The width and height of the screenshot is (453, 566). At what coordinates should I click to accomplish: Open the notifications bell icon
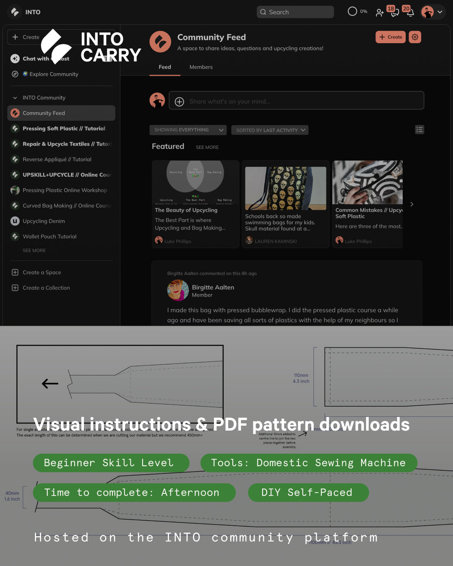pos(410,13)
